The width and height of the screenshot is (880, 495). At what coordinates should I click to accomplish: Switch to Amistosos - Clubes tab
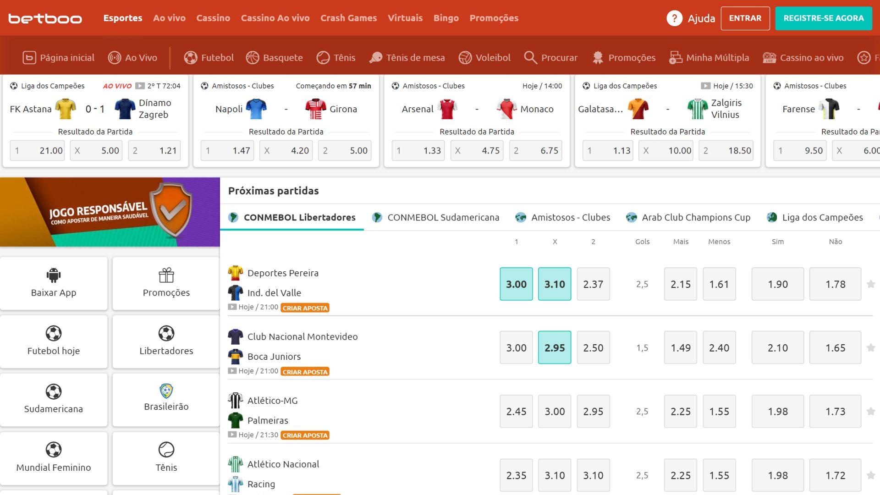563,217
